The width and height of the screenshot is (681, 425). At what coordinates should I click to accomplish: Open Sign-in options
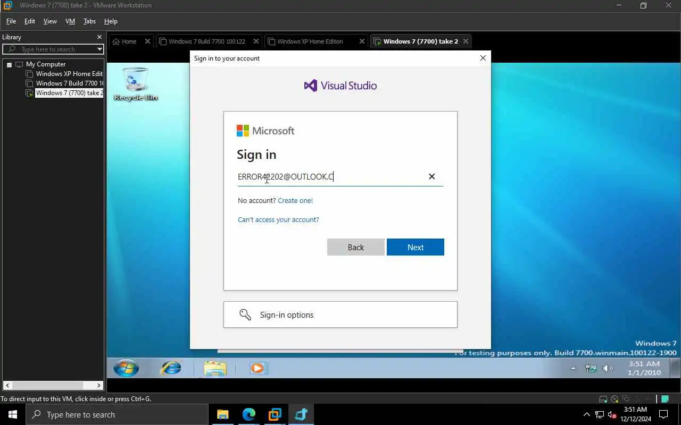(340, 314)
